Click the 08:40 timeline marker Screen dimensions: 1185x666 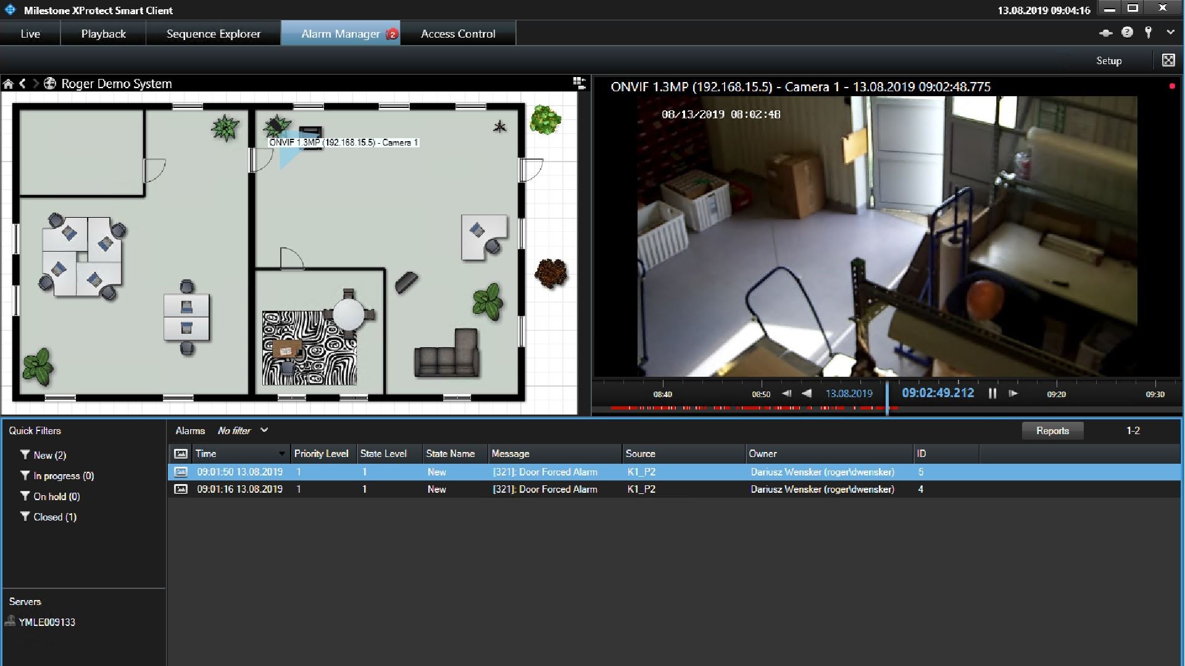click(x=662, y=394)
